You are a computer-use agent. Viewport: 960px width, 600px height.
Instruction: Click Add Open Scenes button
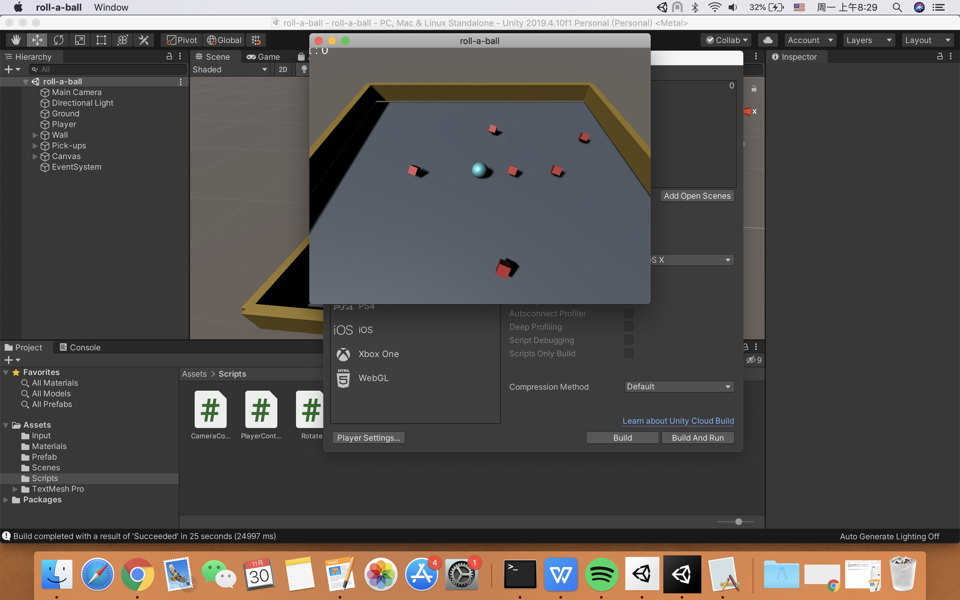coord(697,196)
